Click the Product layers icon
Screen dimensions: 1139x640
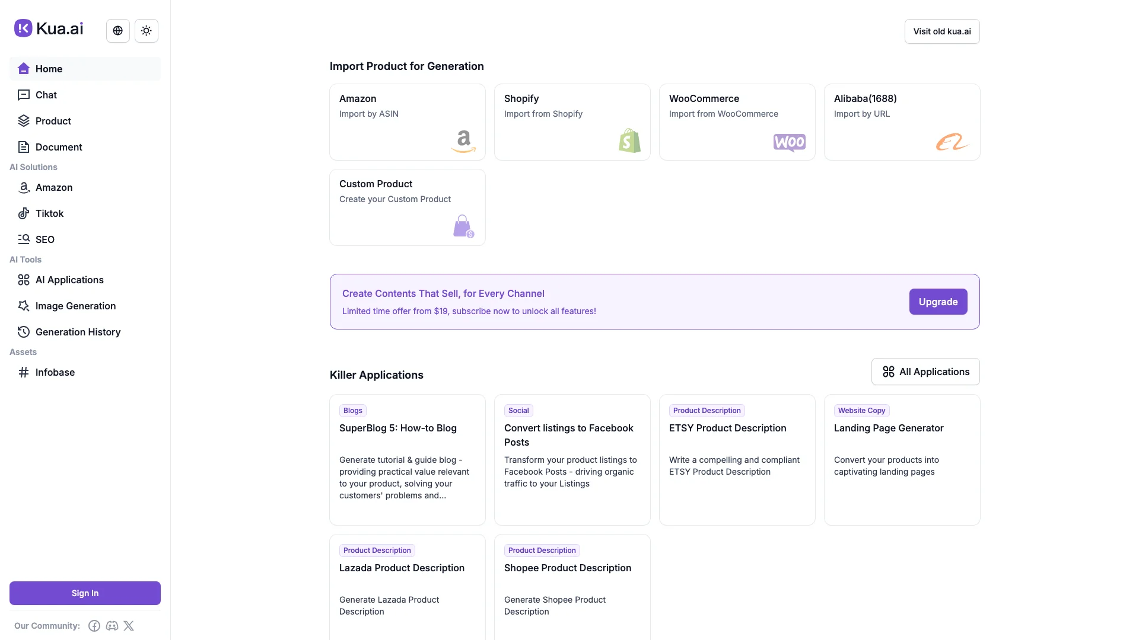[x=24, y=121]
